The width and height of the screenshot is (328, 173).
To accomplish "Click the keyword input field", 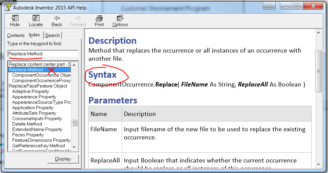I will point(43,54).
